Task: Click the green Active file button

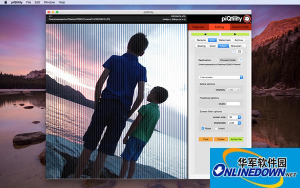Action: coord(236,139)
